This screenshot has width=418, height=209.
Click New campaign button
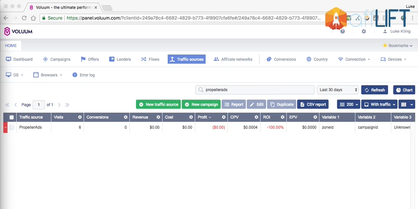[201, 104]
